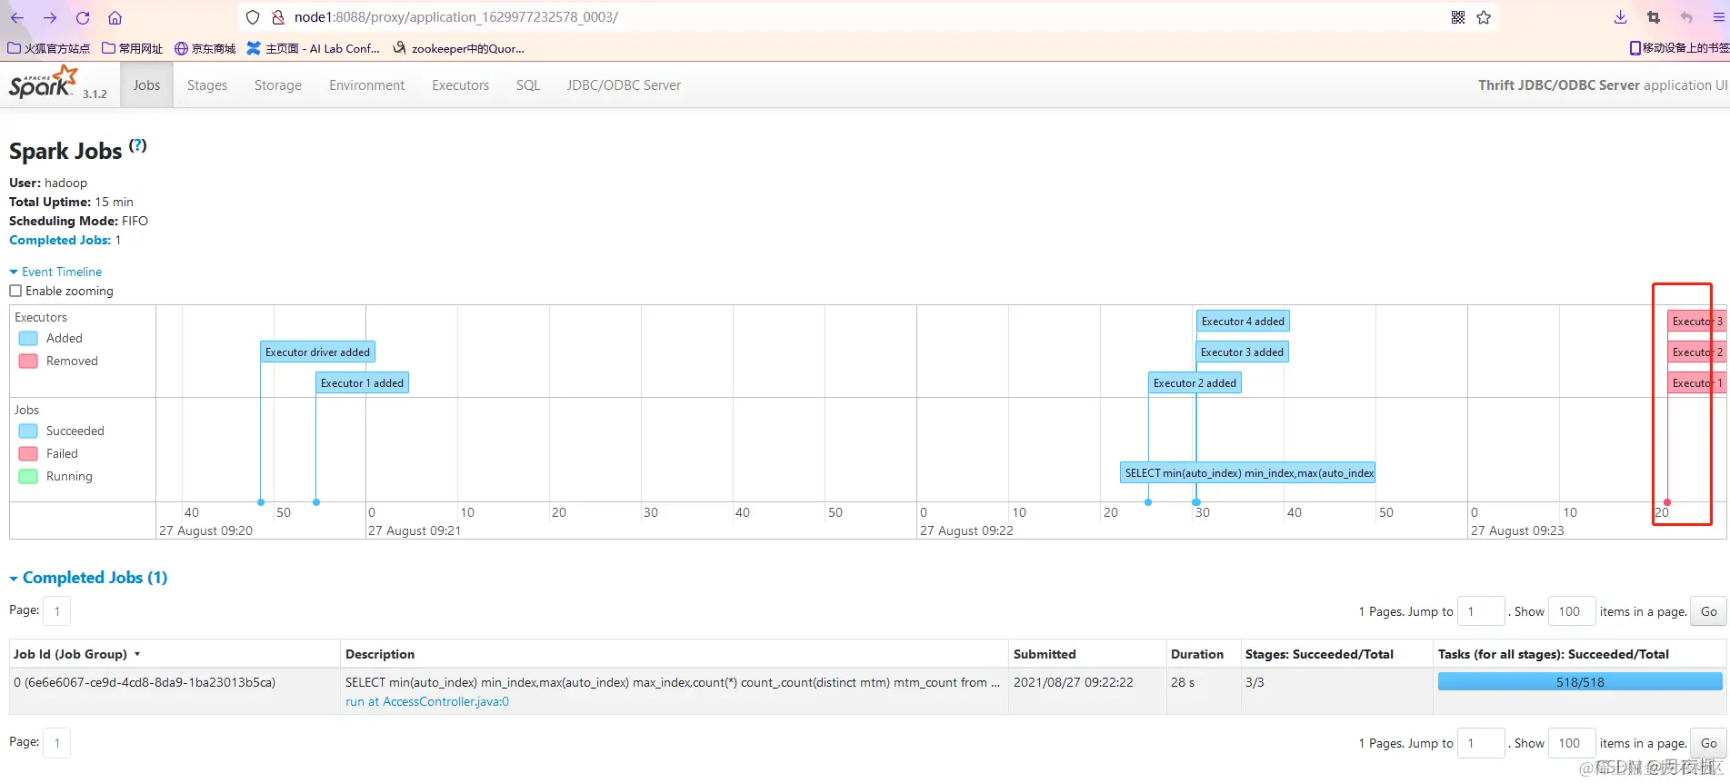1730x783 pixels.
Task: Click the green Running jobs legend swatch
Action: pos(28,476)
